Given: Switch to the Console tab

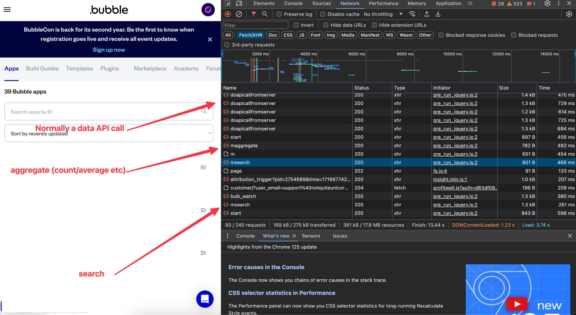Looking at the screenshot, I should (293, 3).
